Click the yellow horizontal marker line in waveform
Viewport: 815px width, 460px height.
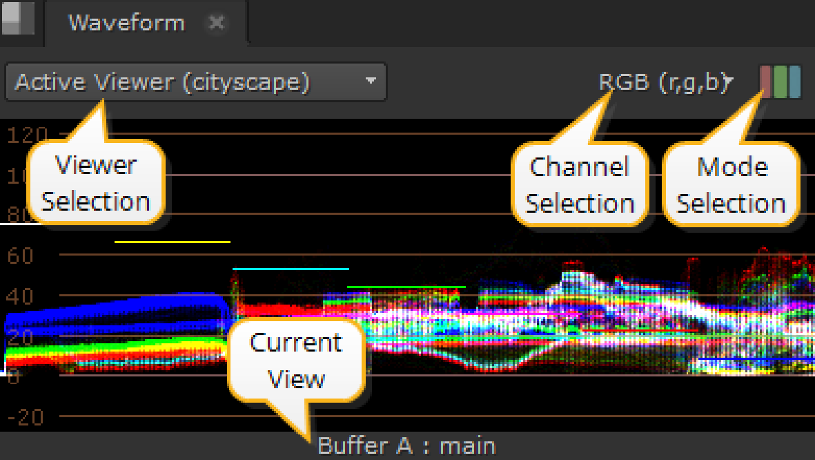point(172,242)
